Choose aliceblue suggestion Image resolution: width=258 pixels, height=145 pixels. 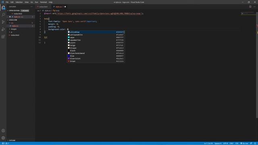(x=96, y=32)
